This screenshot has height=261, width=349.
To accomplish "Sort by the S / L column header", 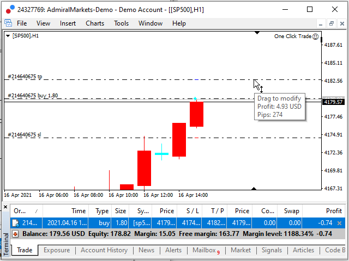I will pyautogui.click(x=189, y=211).
